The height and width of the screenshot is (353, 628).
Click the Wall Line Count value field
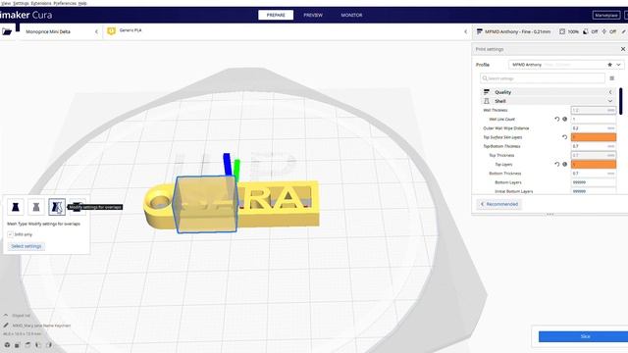pos(594,119)
